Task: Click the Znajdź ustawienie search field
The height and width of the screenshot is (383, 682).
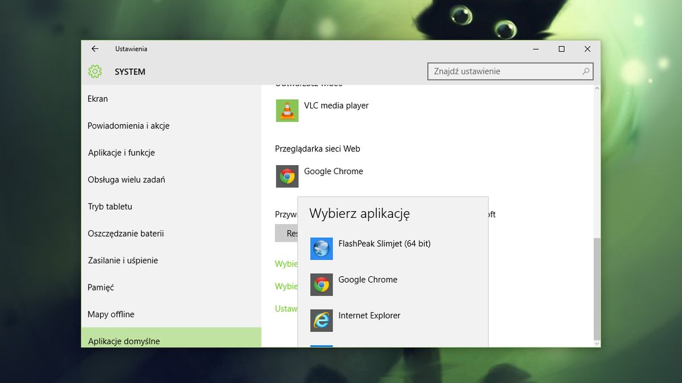Action: coord(510,71)
